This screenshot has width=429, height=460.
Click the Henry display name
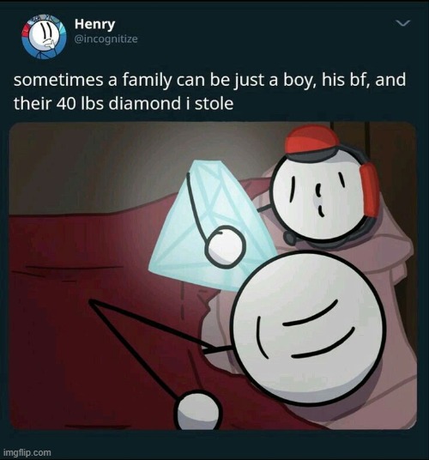(x=94, y=24)
